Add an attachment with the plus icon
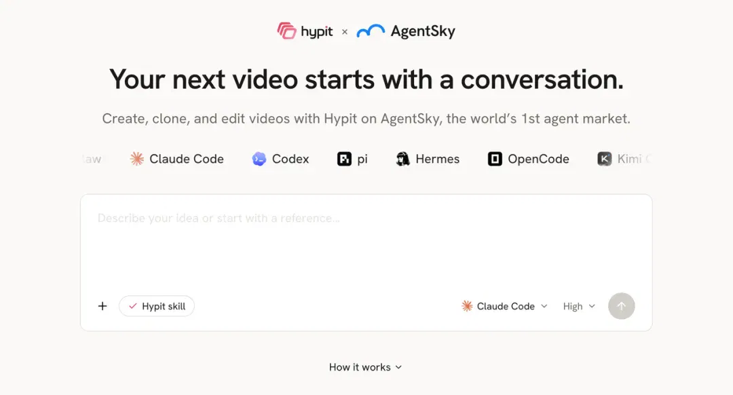Screen dimensions: 733x395 click(x=102, y=306)
